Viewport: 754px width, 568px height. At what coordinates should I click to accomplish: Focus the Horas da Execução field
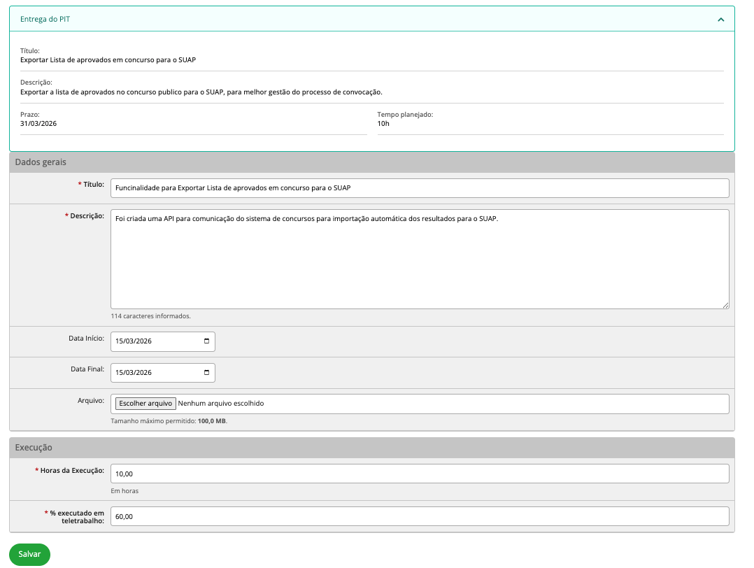pyautogui.click(x=420, y=474)
